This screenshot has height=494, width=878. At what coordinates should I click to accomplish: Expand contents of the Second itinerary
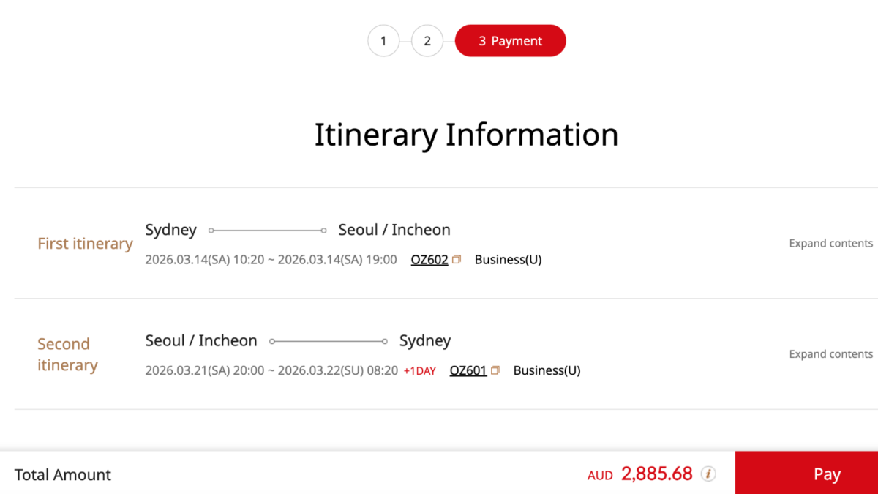[830, 353]
